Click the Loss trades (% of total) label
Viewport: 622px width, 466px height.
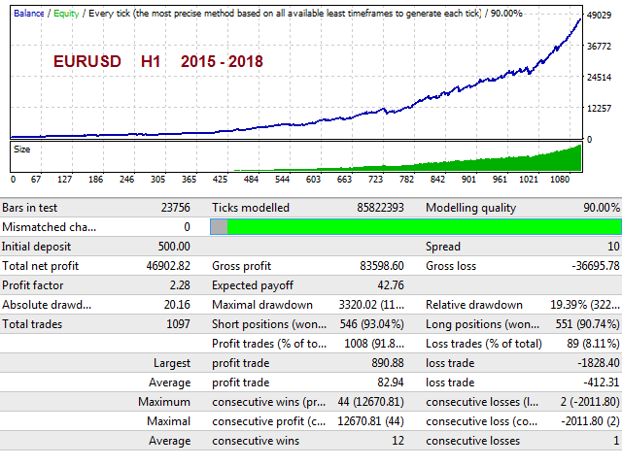pyautogui.click(x=484, y=344)
